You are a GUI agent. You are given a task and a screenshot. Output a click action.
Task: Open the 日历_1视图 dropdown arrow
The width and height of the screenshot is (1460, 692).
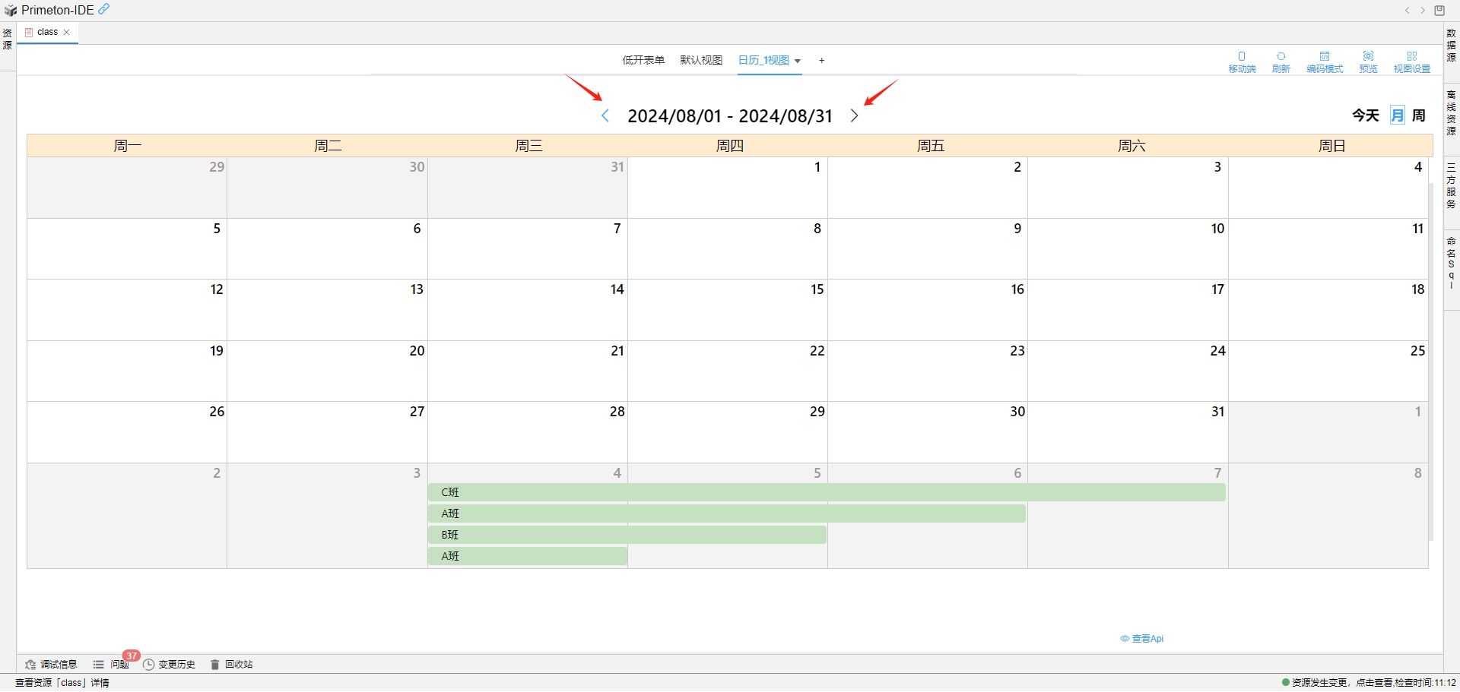pyautogui.click(x=798, y=61)
